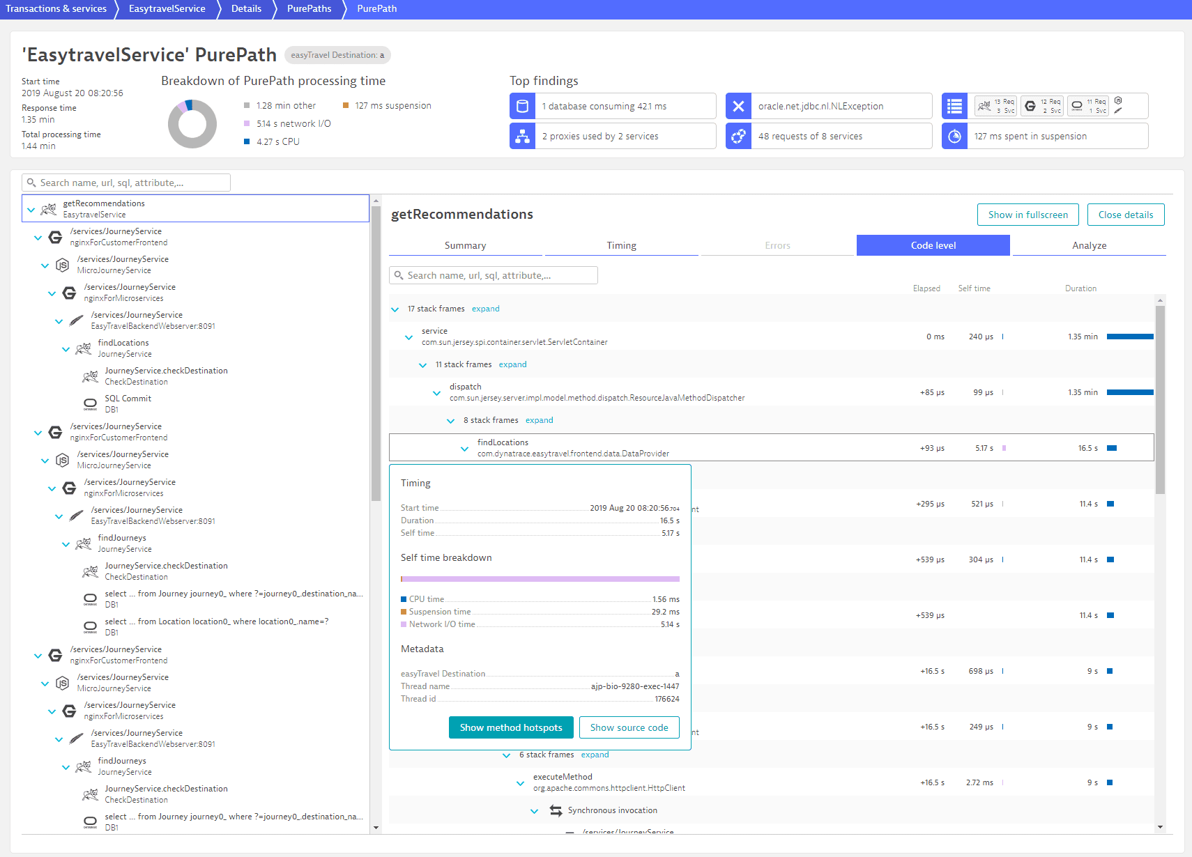Viewport: 1192px width, 857px height.
Task: Go to EasytravelService breadcrumb
Action: click(x=167, y=8)
